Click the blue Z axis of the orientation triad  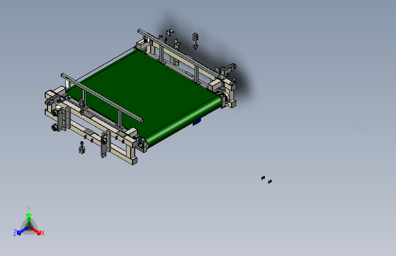[x=23, y=231]
